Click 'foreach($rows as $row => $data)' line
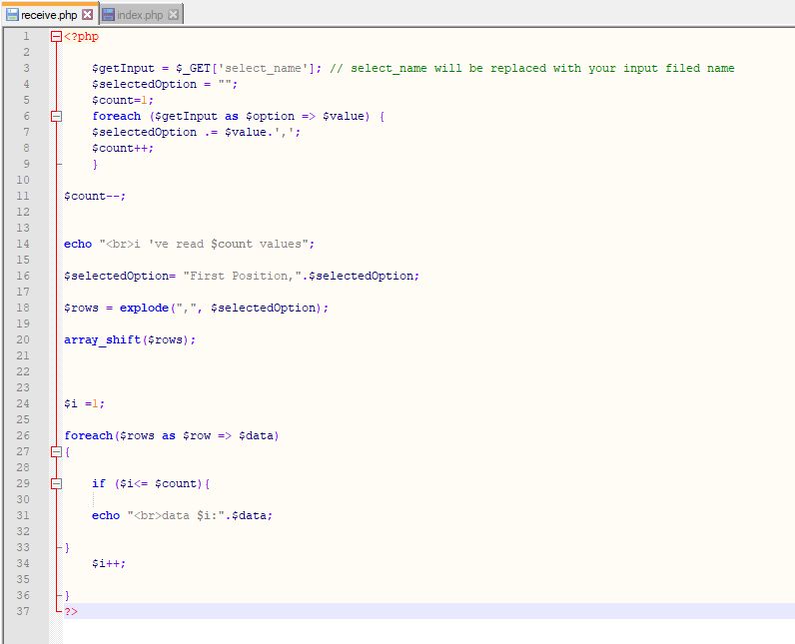The width and height of the screenshot is (795, 644). 172,435
